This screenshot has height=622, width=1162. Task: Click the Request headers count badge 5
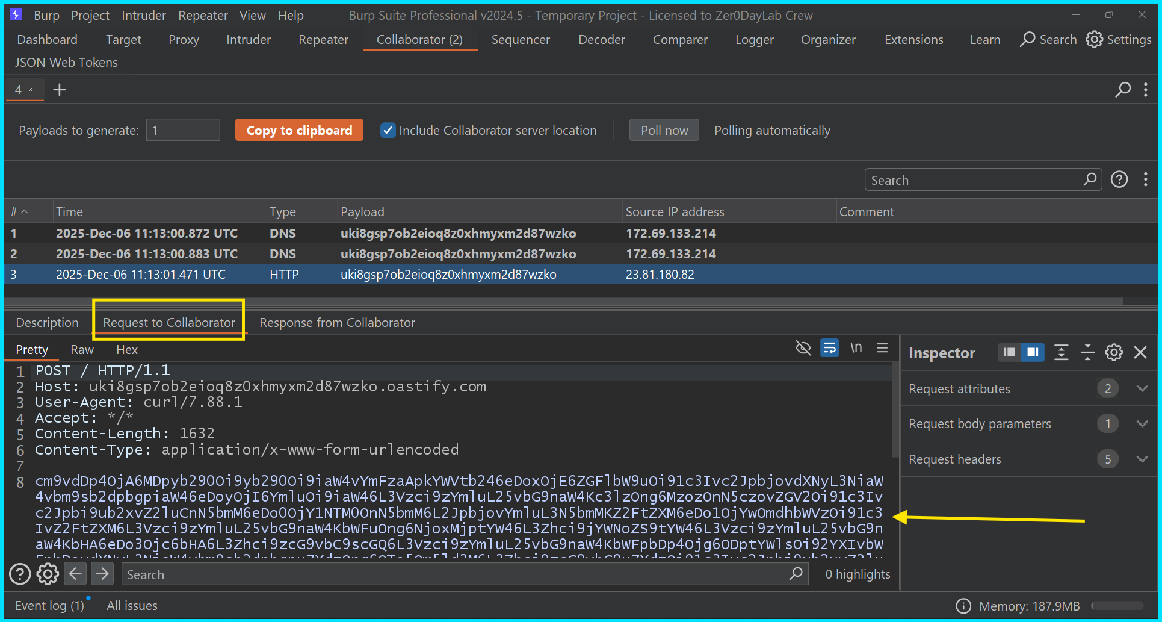coord(1107,459)
